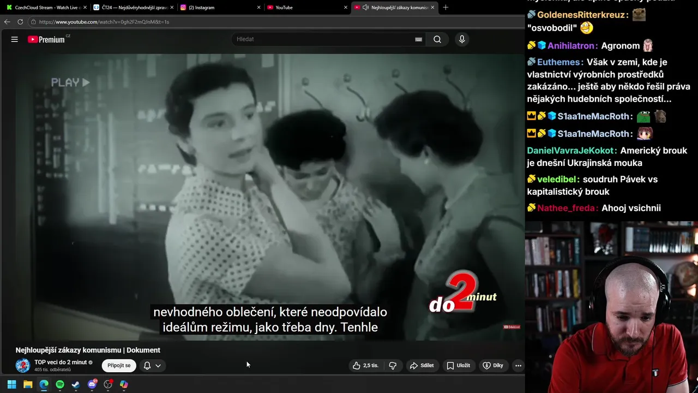The width and height of the screenshot is (698, 393).
Task: Click chat username GoldenesRitterkreuz
Action: coord(582,15)
